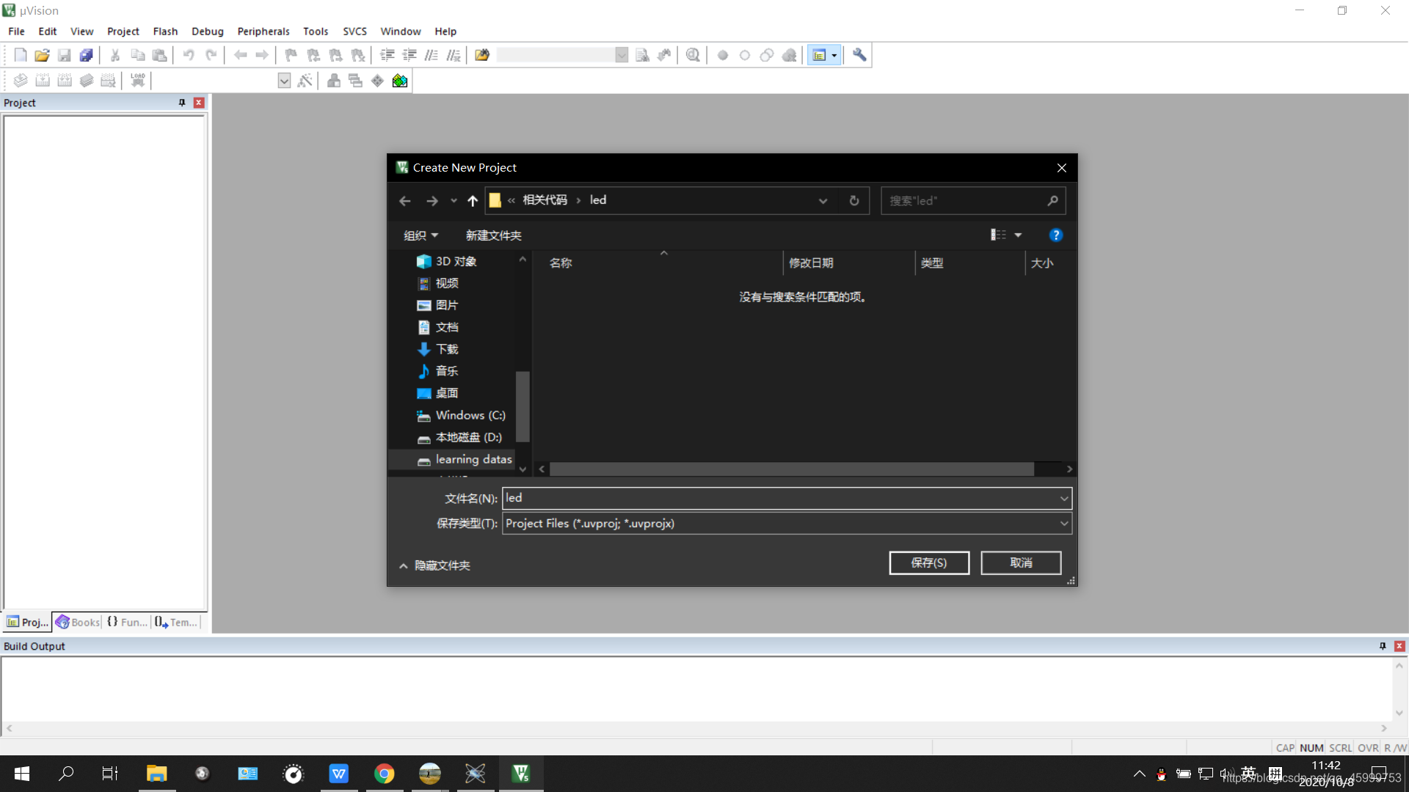Click the refresh icon in address bar
Screen dimensions: 1409x792
pyautogui.click(x=854, y=200)
